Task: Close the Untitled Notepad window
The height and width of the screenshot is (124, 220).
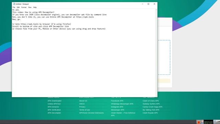Action: tap(154, 4)
